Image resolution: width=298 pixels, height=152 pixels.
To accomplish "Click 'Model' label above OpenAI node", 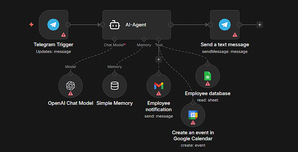I will coord(71,67).
